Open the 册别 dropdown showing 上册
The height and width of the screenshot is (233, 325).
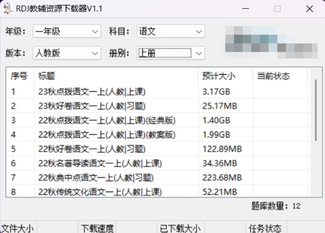click(171, 53)
